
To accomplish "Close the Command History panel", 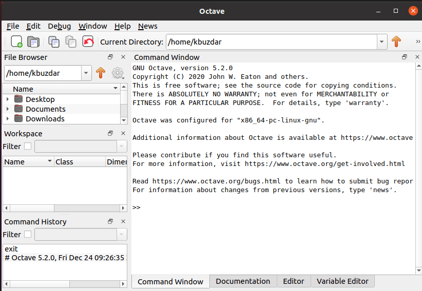I will tap(123, 221).
